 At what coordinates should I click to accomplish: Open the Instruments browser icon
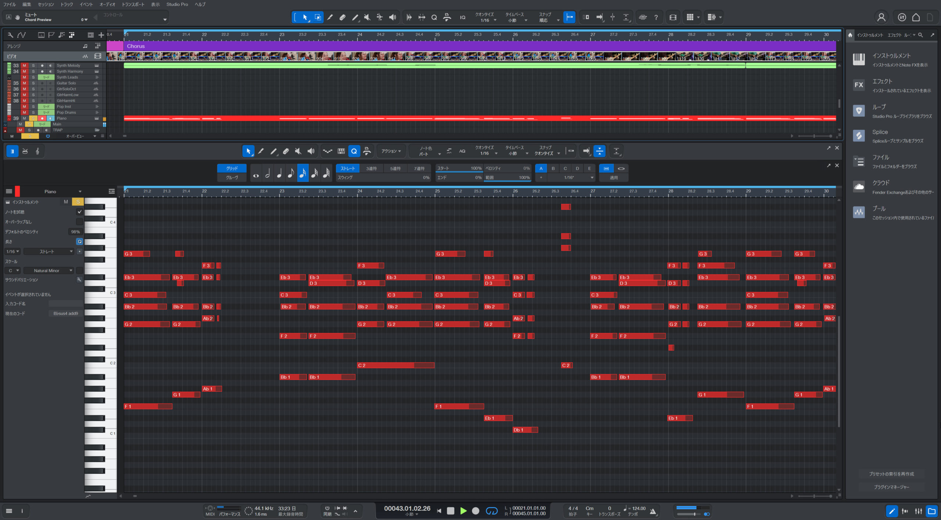point(859,59)
